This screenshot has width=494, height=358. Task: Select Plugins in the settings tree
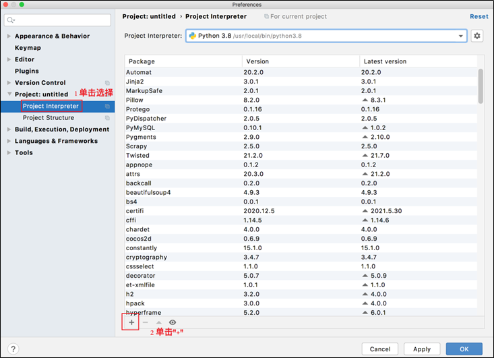click(27, 71)
